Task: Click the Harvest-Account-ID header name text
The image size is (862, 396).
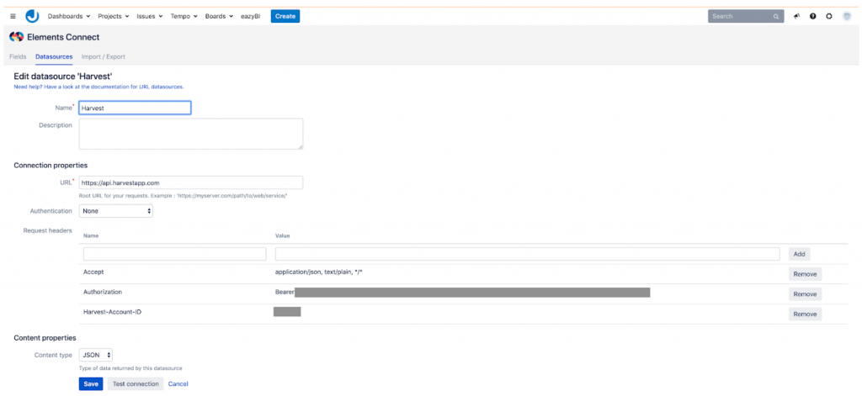Action: (113, 312)
